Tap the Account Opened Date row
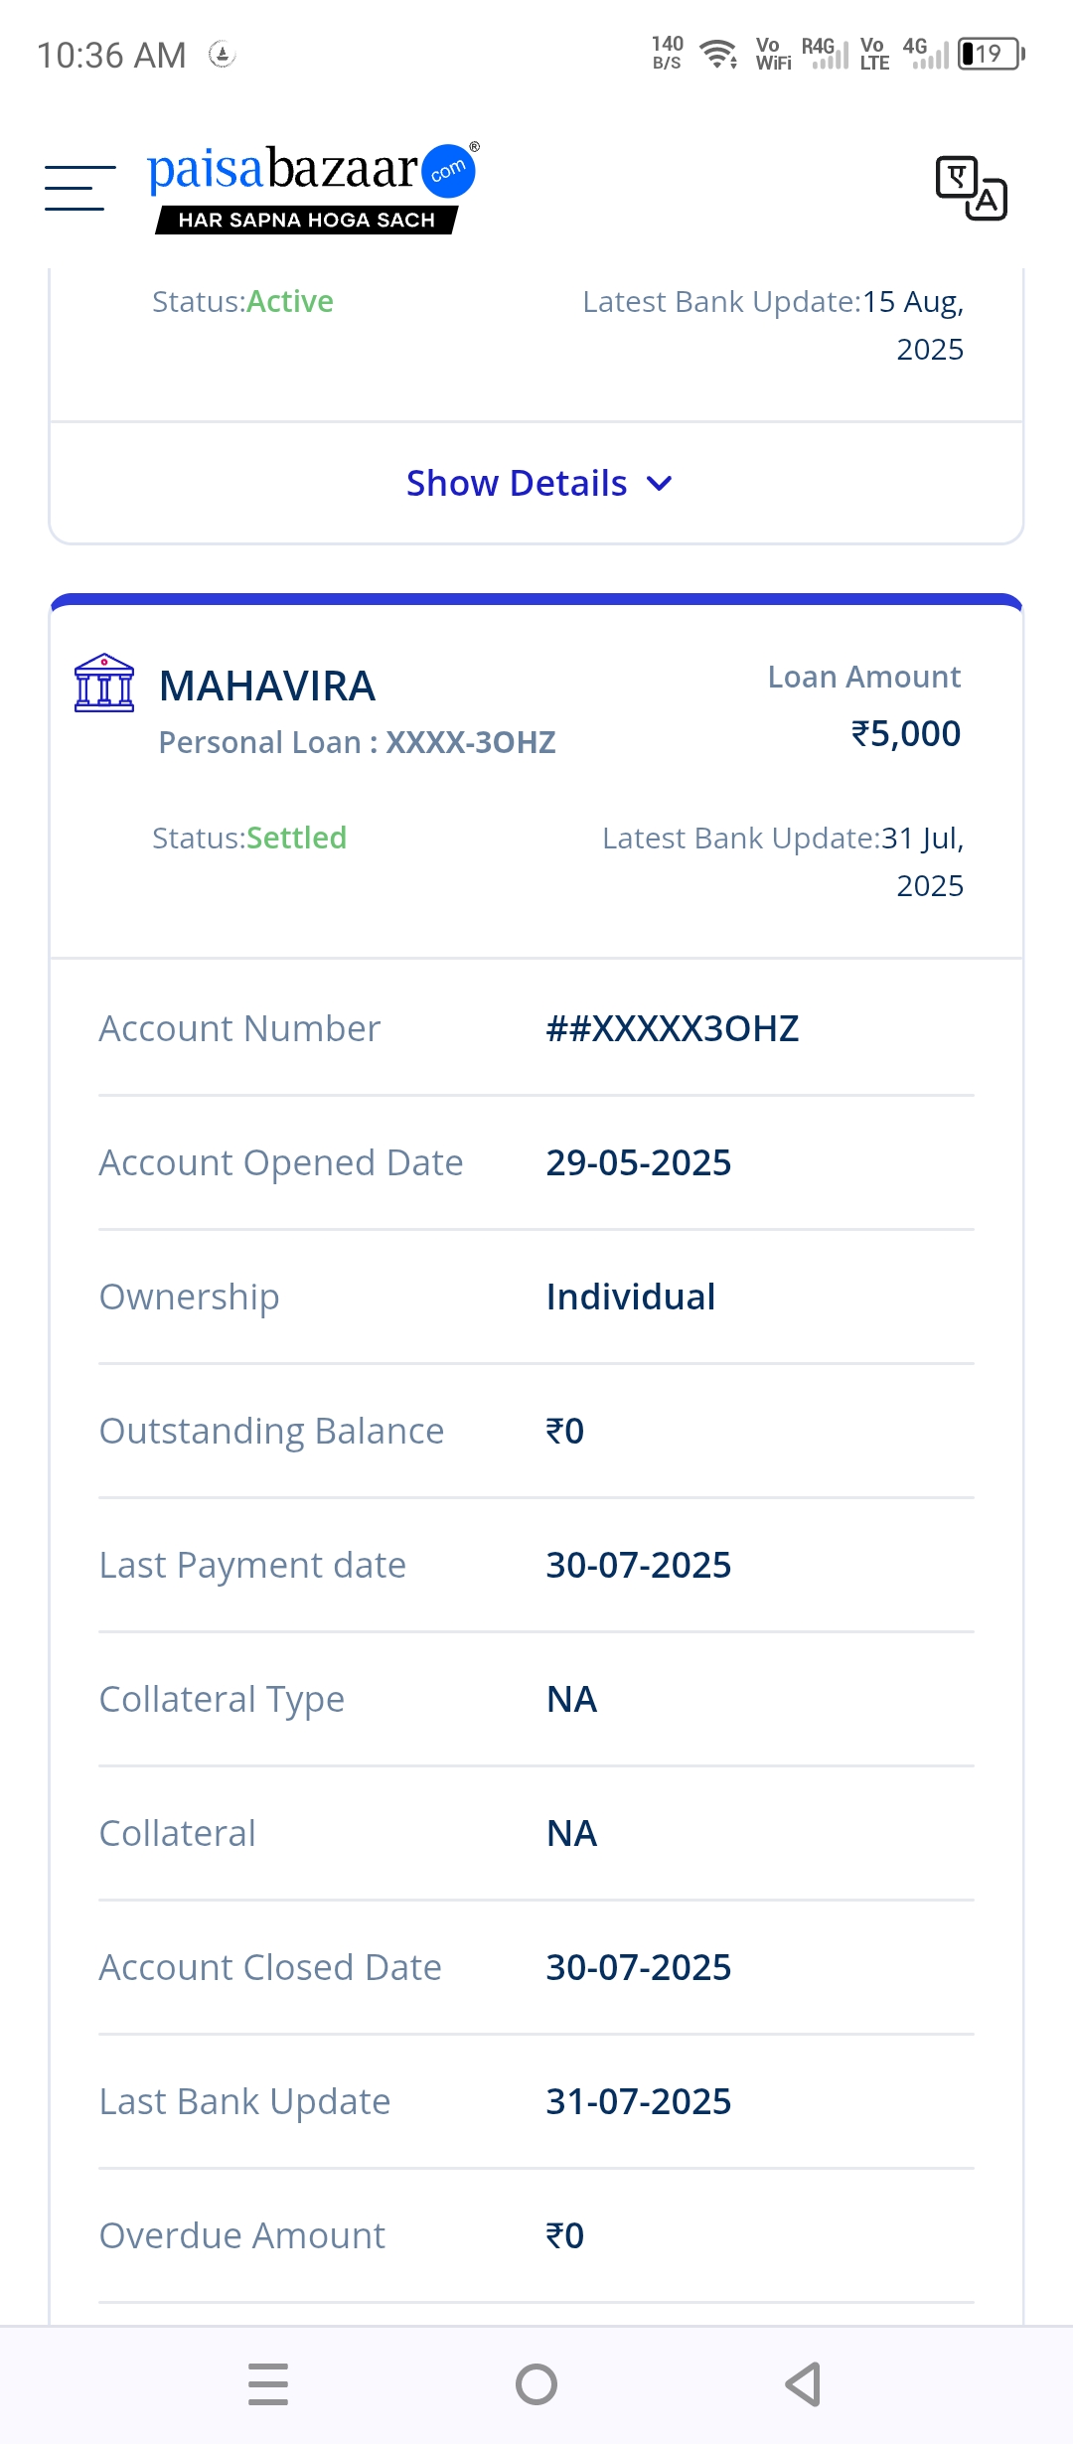Viewport: 1073px width, 2444px height. tap(536, 1163)
